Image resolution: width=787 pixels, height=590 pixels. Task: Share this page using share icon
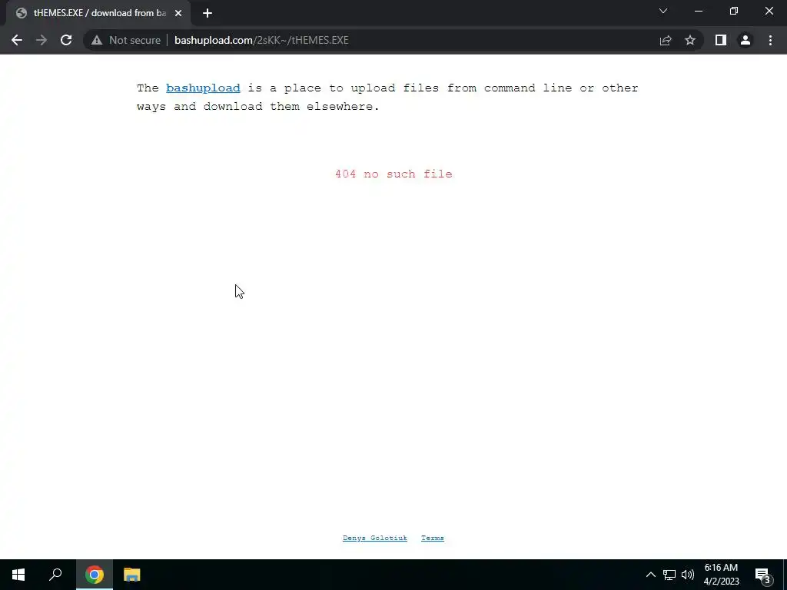pos(666,40)
